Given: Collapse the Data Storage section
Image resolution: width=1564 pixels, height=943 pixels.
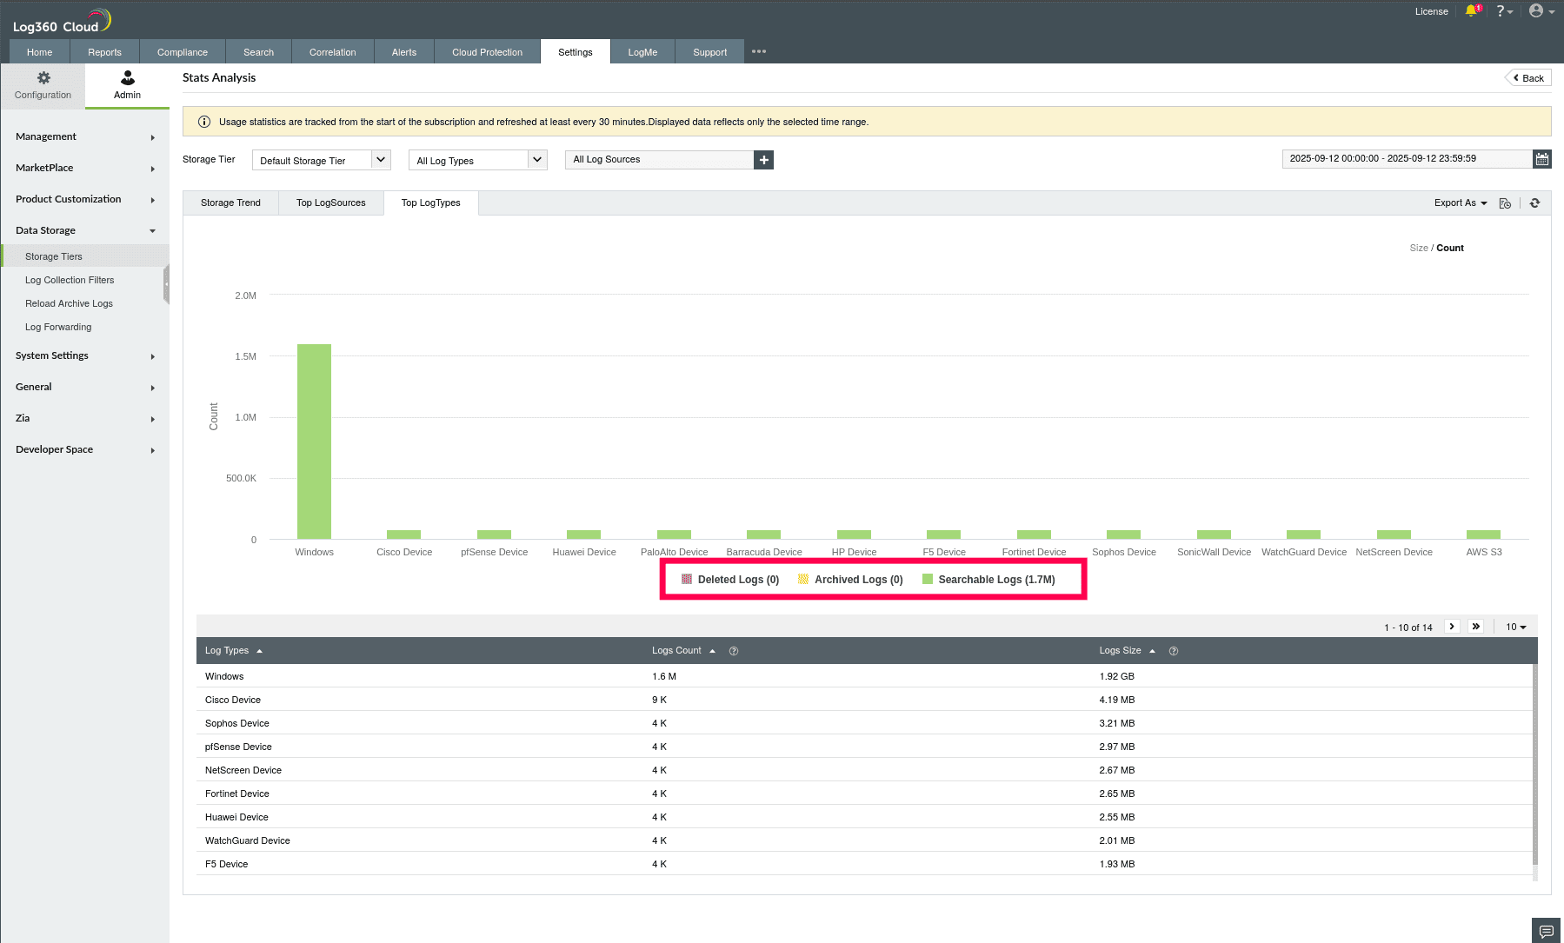Looking at the screenshot, I should (x=85, y=230).
